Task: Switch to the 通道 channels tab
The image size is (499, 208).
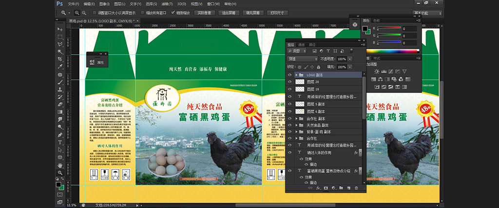Action: 301,45
